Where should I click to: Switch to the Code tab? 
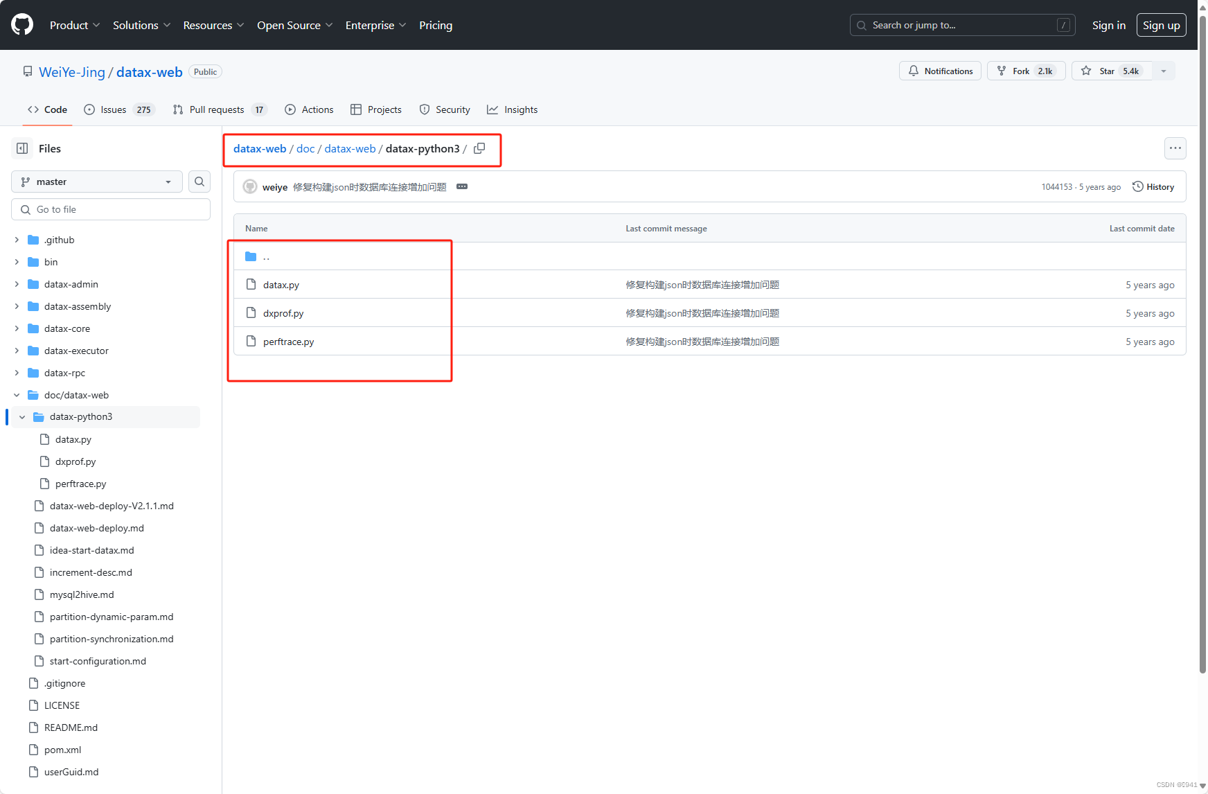[x=47, y=109]
